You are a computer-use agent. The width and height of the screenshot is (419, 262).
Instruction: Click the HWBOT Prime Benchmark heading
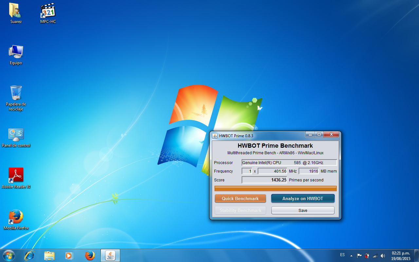click(275, 146)
